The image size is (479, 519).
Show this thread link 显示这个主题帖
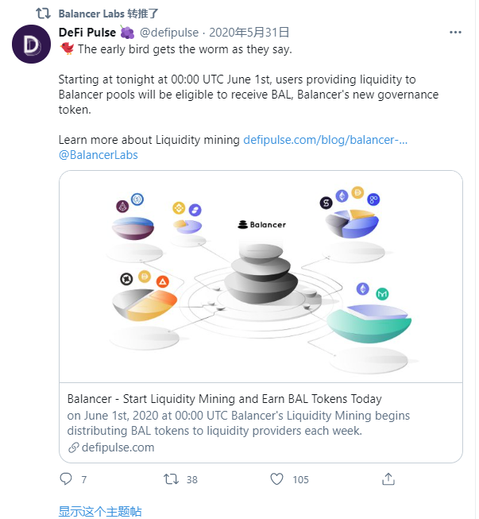pos(100,510)
